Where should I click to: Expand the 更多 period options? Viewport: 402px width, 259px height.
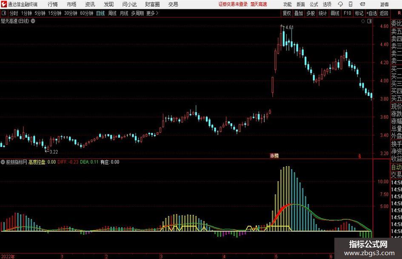(x=152, y=13)
